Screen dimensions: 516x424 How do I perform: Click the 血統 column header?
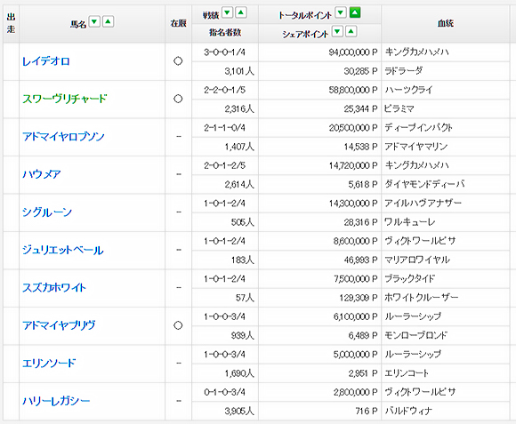(446, 23)
